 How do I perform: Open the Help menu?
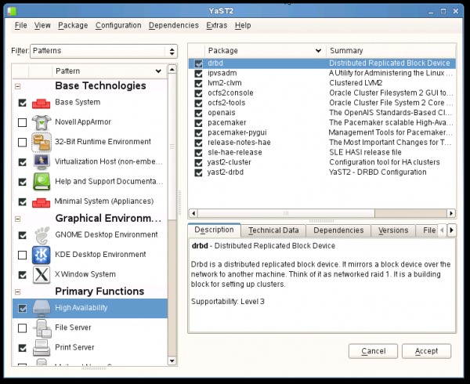(x=243, y=26)
